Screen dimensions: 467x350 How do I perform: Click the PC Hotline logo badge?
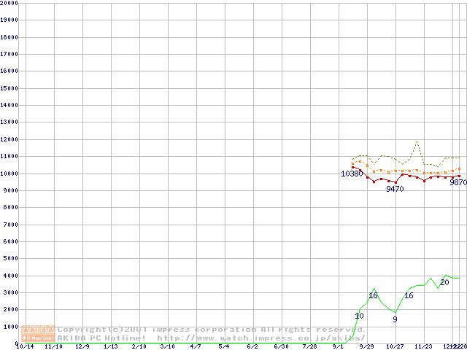point(39,338)
